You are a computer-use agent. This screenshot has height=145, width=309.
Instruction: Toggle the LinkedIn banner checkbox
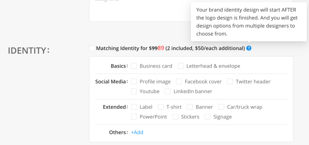tap(168, 91)
